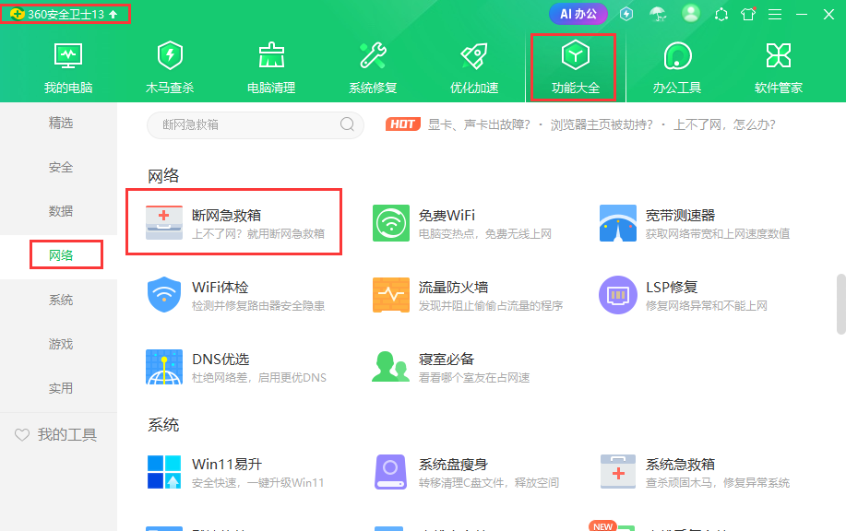Open 办公工具 icon

(x=677, y=55)
